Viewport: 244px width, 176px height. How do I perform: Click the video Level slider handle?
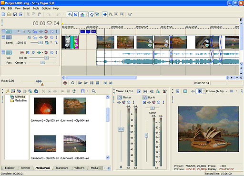[41, 42]
